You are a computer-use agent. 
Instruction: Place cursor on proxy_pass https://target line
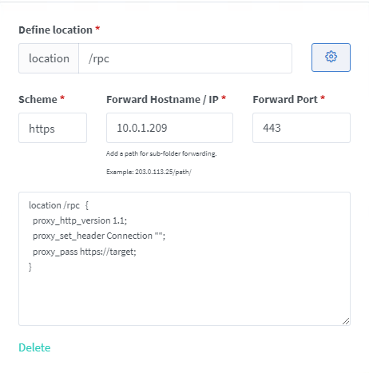[85, 252]
